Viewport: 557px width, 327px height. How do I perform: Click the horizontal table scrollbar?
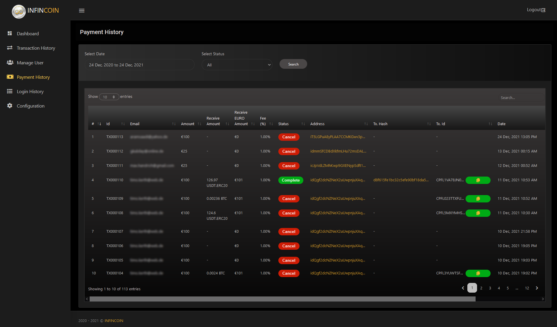pyautogui.click(x=282, y=299)
